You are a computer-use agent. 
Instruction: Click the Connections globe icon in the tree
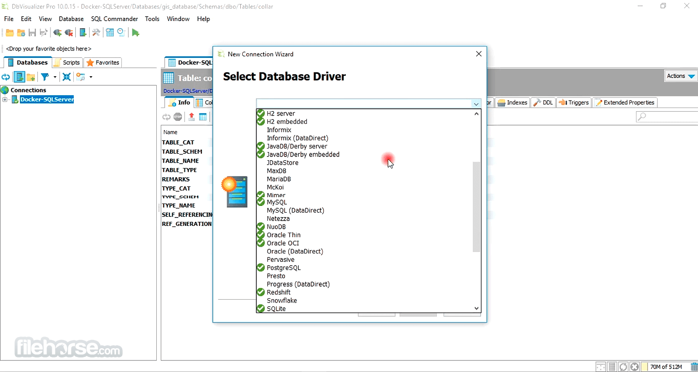point(5,90)
